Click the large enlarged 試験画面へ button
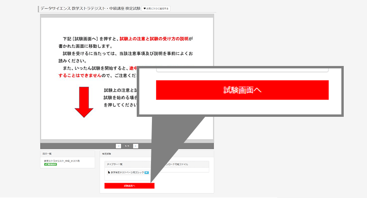 click(242, 90)
